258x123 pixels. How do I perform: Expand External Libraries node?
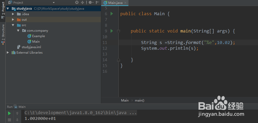click(x=8, y=53)
